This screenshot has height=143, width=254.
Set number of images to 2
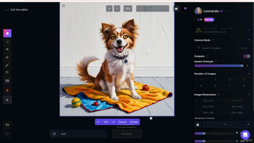[215, 79]
